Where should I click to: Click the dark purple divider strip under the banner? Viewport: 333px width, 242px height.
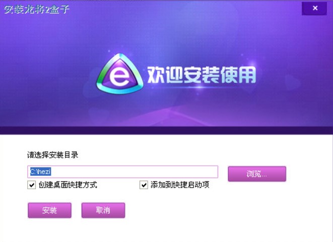coord(166,131)
